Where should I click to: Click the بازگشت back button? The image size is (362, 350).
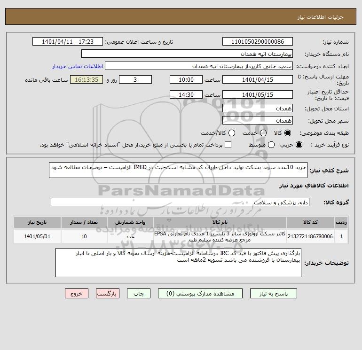coord(108,294)
